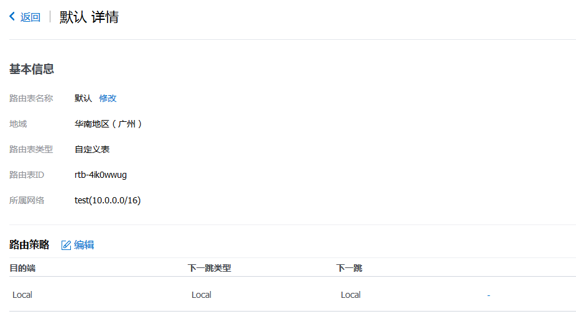Click the 路由策略 section heading
Screen dimensions: 576x319
[29, 245]
